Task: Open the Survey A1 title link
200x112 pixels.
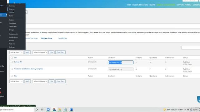Action: (x=18, y=62)
